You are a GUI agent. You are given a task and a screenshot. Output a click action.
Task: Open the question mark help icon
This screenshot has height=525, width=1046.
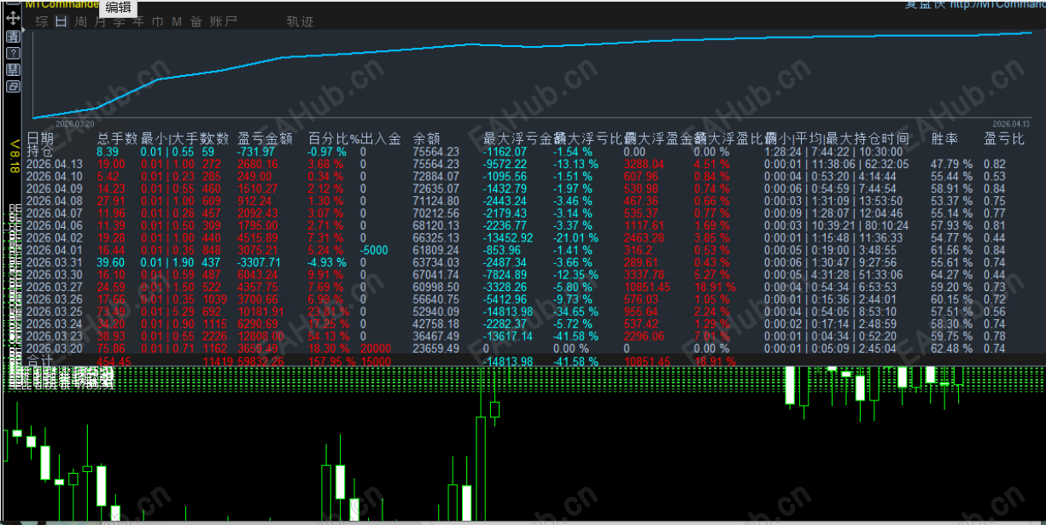point(13,53)
